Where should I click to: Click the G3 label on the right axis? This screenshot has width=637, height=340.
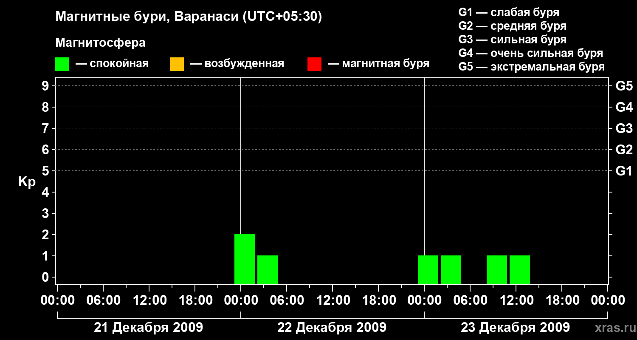(624, 128)
